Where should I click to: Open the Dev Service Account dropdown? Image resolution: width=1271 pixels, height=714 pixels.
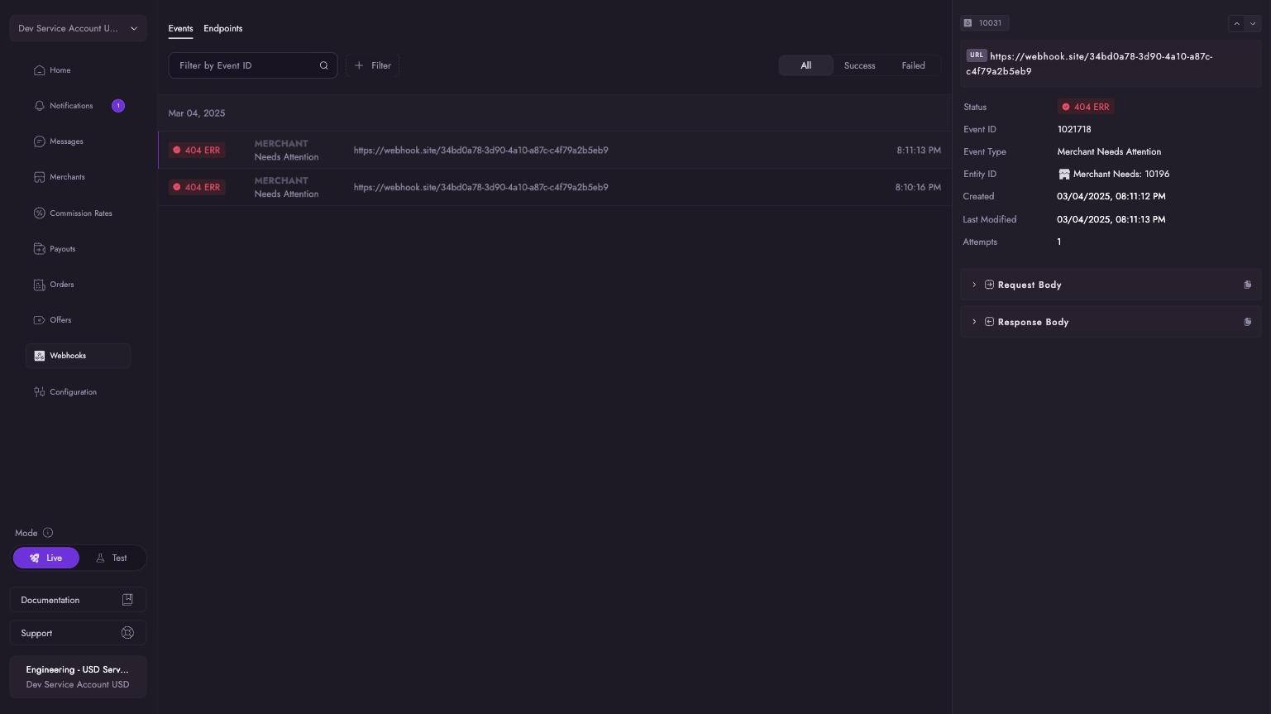(78, 28)
